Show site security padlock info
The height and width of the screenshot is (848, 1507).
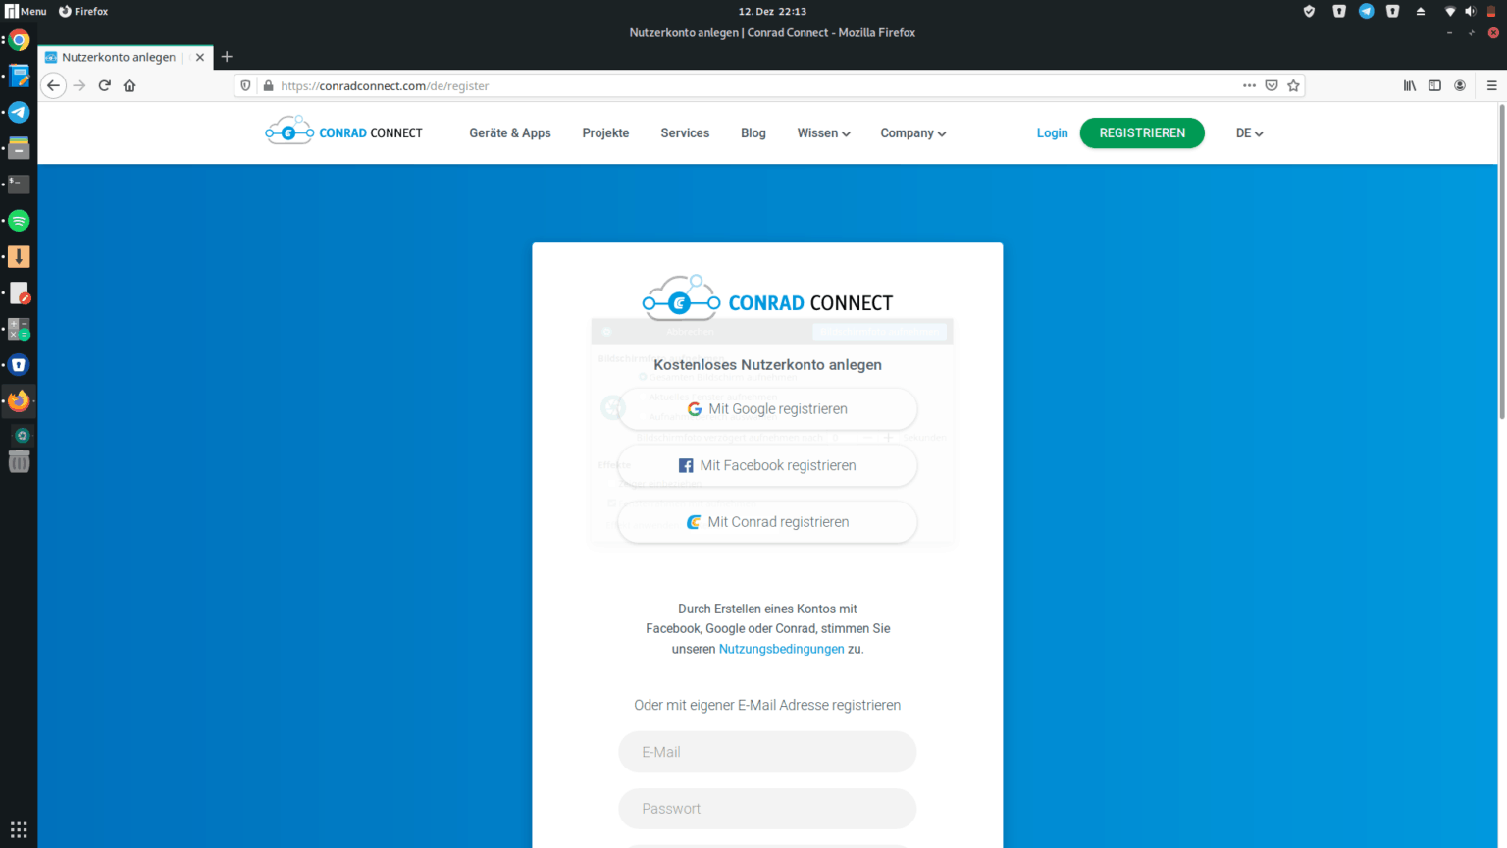coord(268,85)
